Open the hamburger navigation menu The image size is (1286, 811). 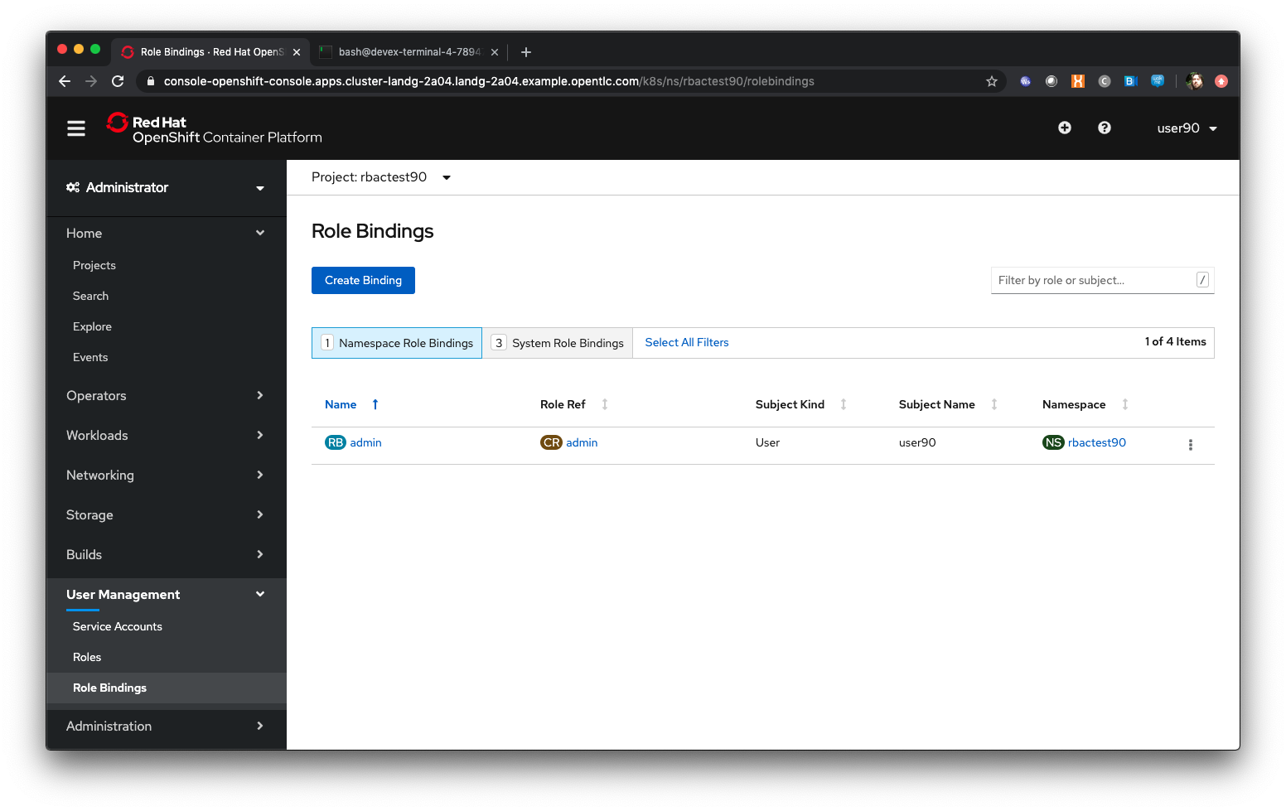click(76, 128)
